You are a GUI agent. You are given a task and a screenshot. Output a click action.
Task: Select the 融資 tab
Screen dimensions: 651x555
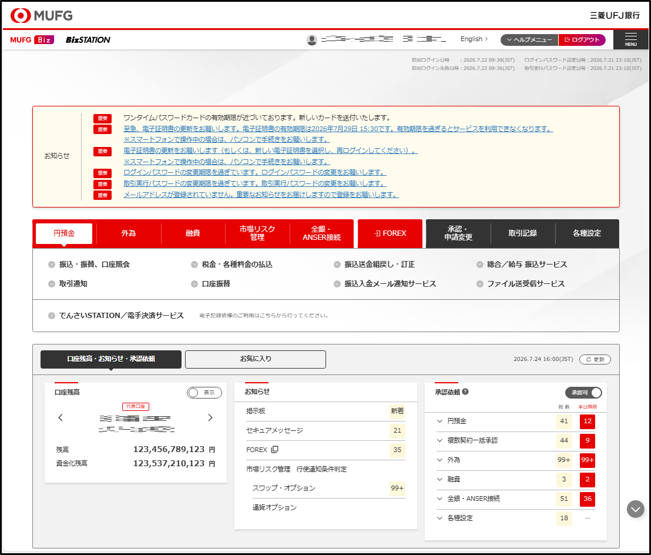[193, 233]
